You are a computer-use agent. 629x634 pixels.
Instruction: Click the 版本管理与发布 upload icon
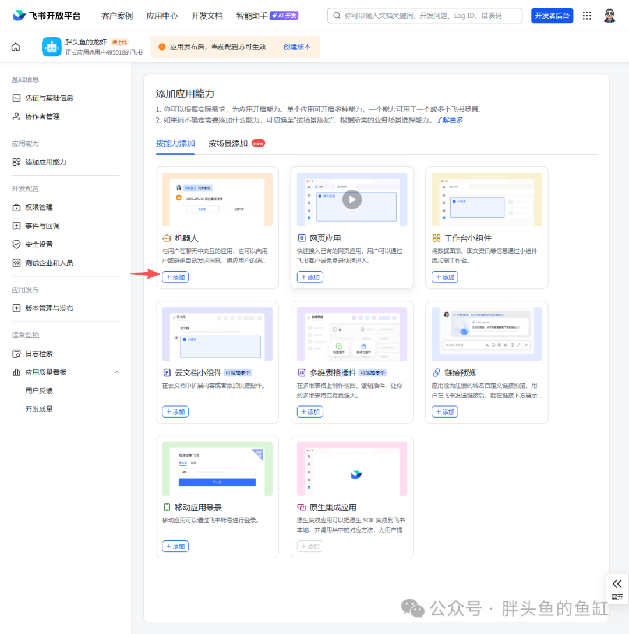[16, 308]
